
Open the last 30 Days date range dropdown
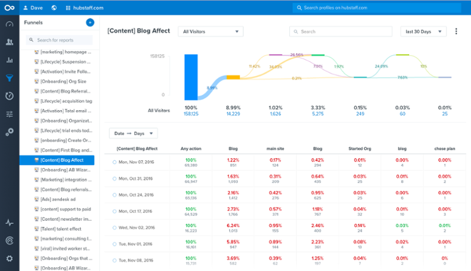tap(423, 32)
